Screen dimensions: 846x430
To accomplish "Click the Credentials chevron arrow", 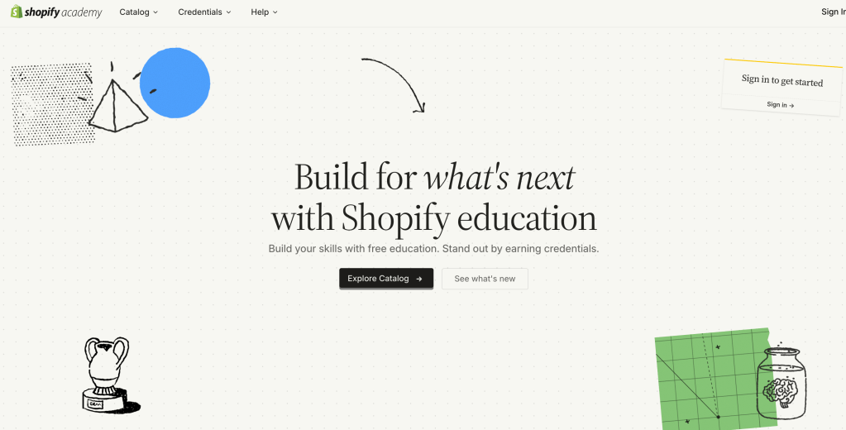I will [x=228, y=12].
